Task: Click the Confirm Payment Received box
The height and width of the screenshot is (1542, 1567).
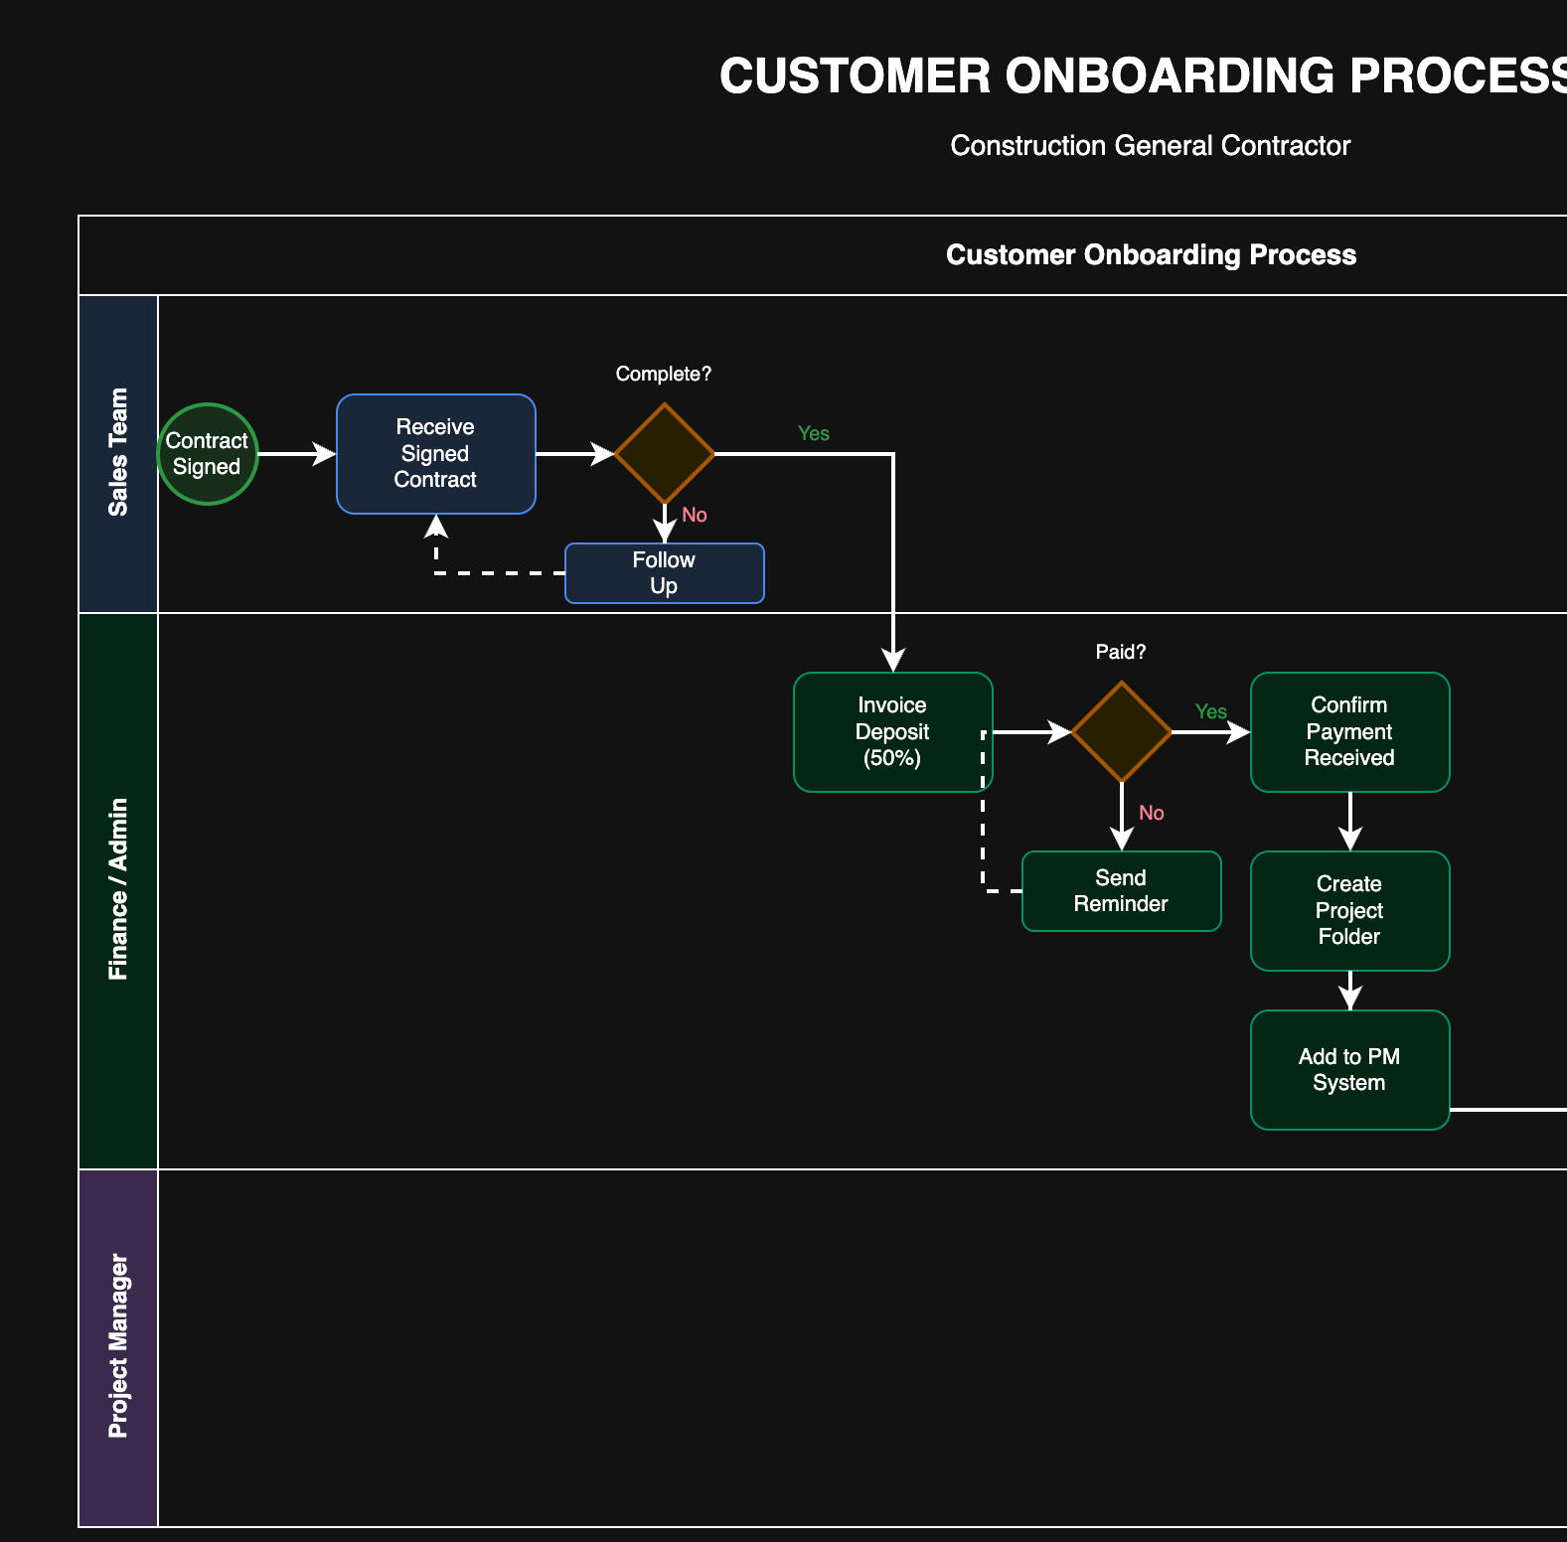Action: [1349, 732]
